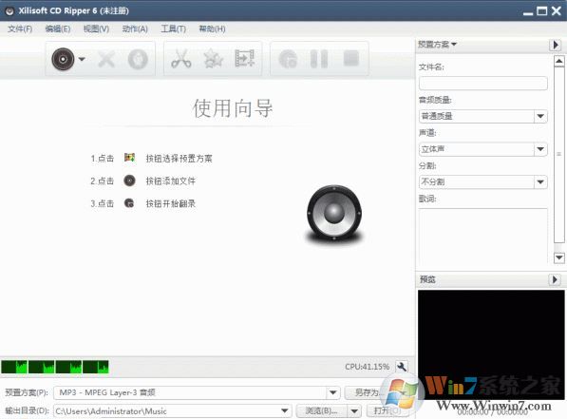Open the 编辑(E) menu
The height and width of the screenshot is (419, 567).
58,29
